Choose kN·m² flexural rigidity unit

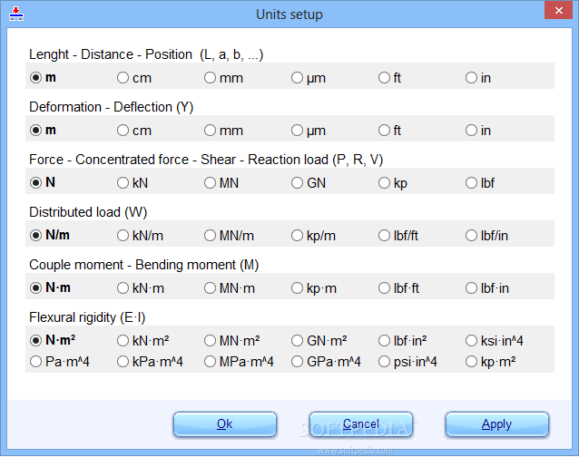tap(143, 340)
